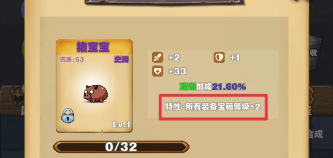Image resolution: width=333 pixels, height=158 pixels.
Task: Select the brown pig pet image
Action: coord(95,93)
